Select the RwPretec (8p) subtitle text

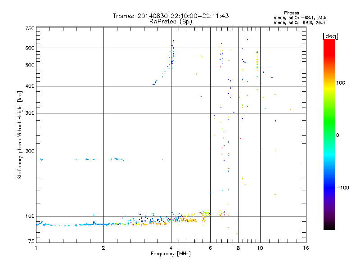(x=171, y=21)
